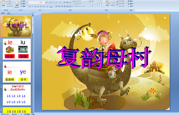
Task: Click Reset slide icon
Action: click(x=21, y=4)
